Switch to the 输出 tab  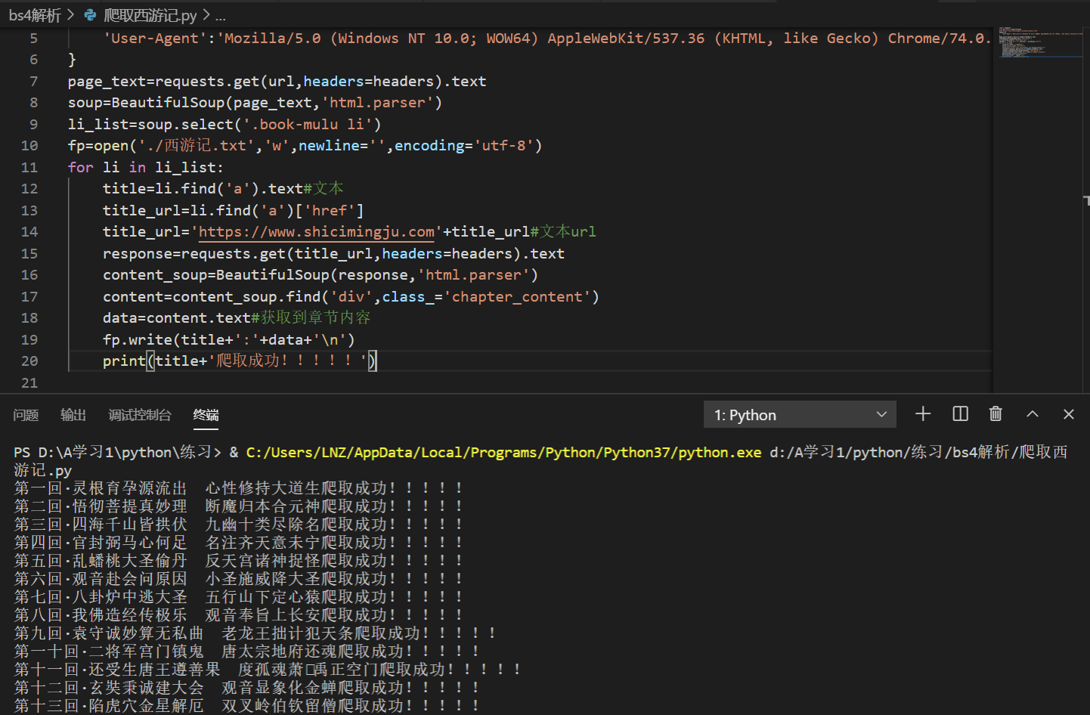[73, 415]
